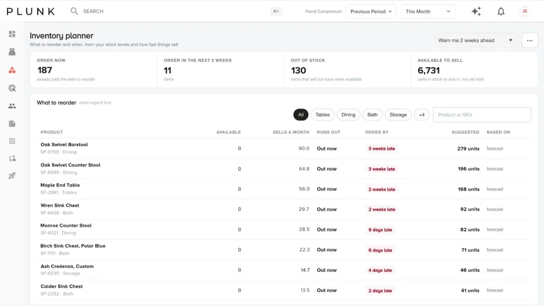
Task: Click the Out of Stock summary card
Action: [x=347, y=70]
